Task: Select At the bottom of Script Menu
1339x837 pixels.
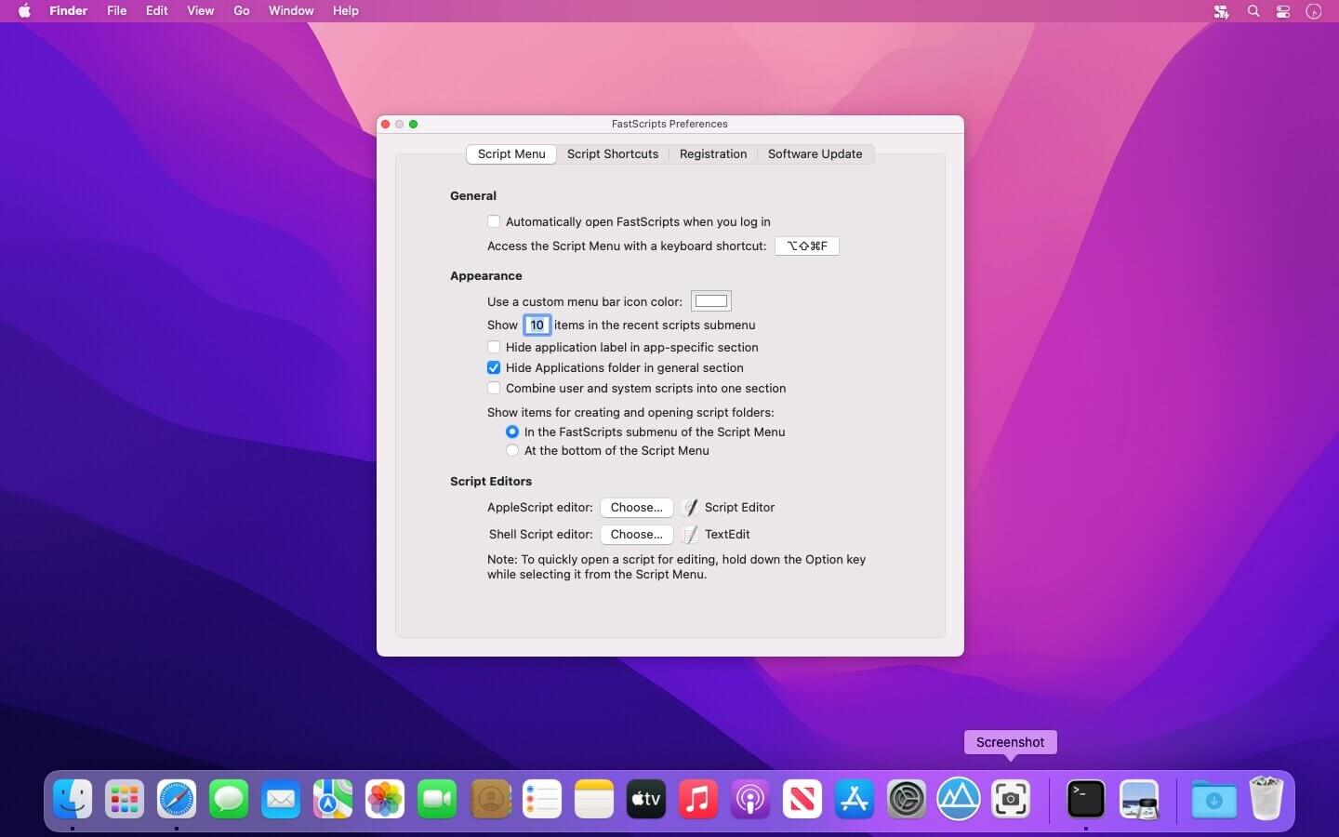Action: click(512, 450)
